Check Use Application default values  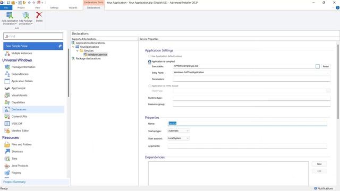coord(149,56)
